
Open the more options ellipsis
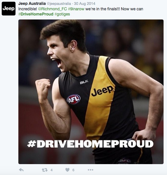click(90, 170)
